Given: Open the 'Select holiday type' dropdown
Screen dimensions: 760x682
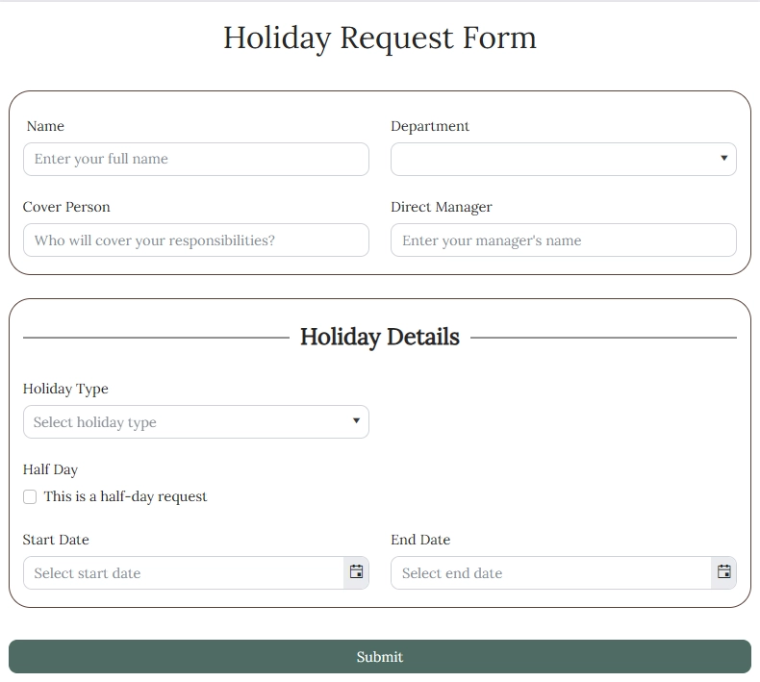Looking at the screenshot, I should [195, 422].
